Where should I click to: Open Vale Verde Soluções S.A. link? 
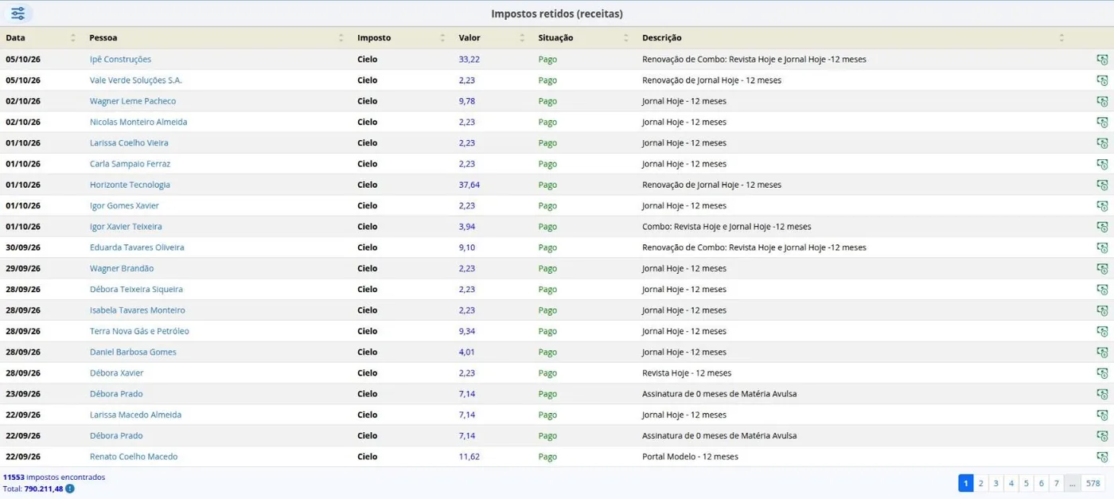(x=136, y=80)
